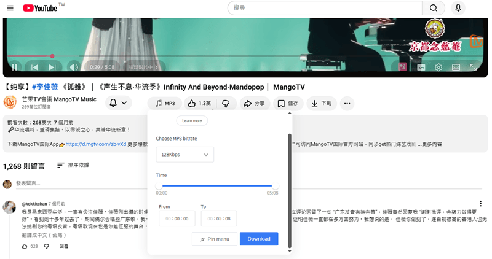Click the red video progress scrubber

52,56
